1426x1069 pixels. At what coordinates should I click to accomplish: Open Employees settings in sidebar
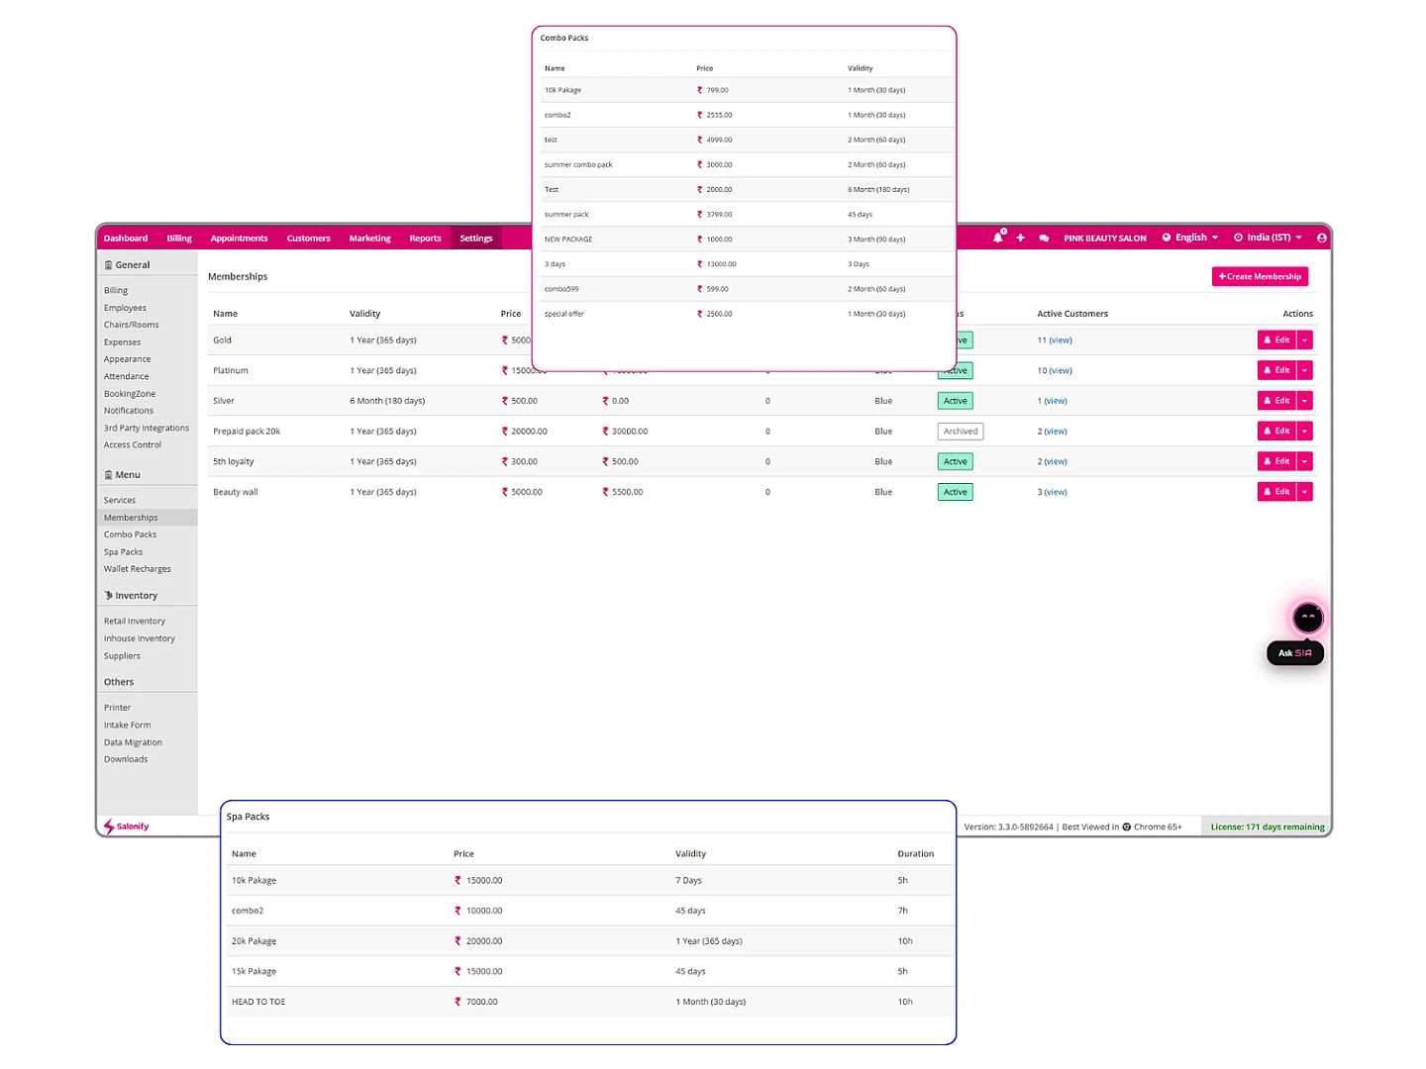pyautogui.click(x=125, y=308)
